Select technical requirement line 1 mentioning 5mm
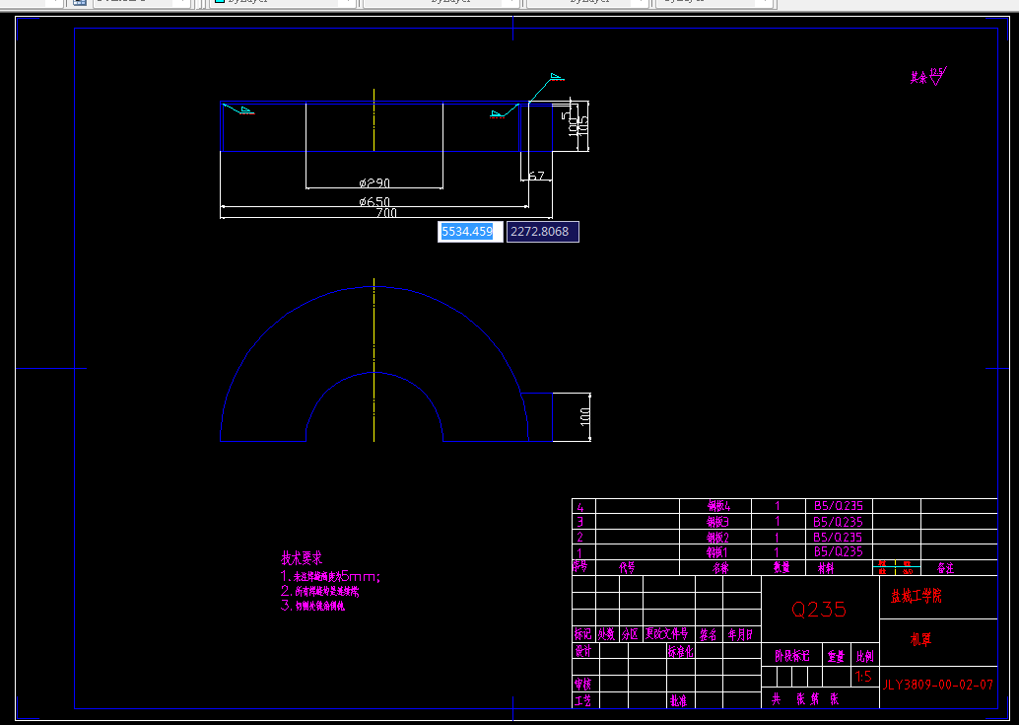Viewport: 1019px width, 725px height. click(x=331, y=576)
